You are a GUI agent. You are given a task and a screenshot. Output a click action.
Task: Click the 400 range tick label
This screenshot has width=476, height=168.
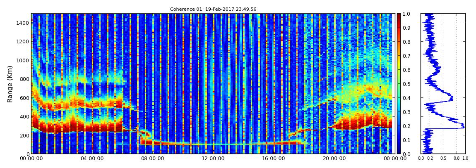pyautogui.click(x=24, y=116)
